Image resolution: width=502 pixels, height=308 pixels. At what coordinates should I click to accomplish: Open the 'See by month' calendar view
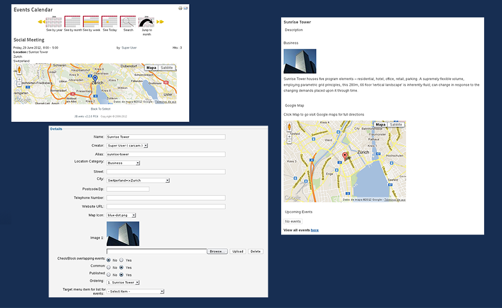coord(73,22)
